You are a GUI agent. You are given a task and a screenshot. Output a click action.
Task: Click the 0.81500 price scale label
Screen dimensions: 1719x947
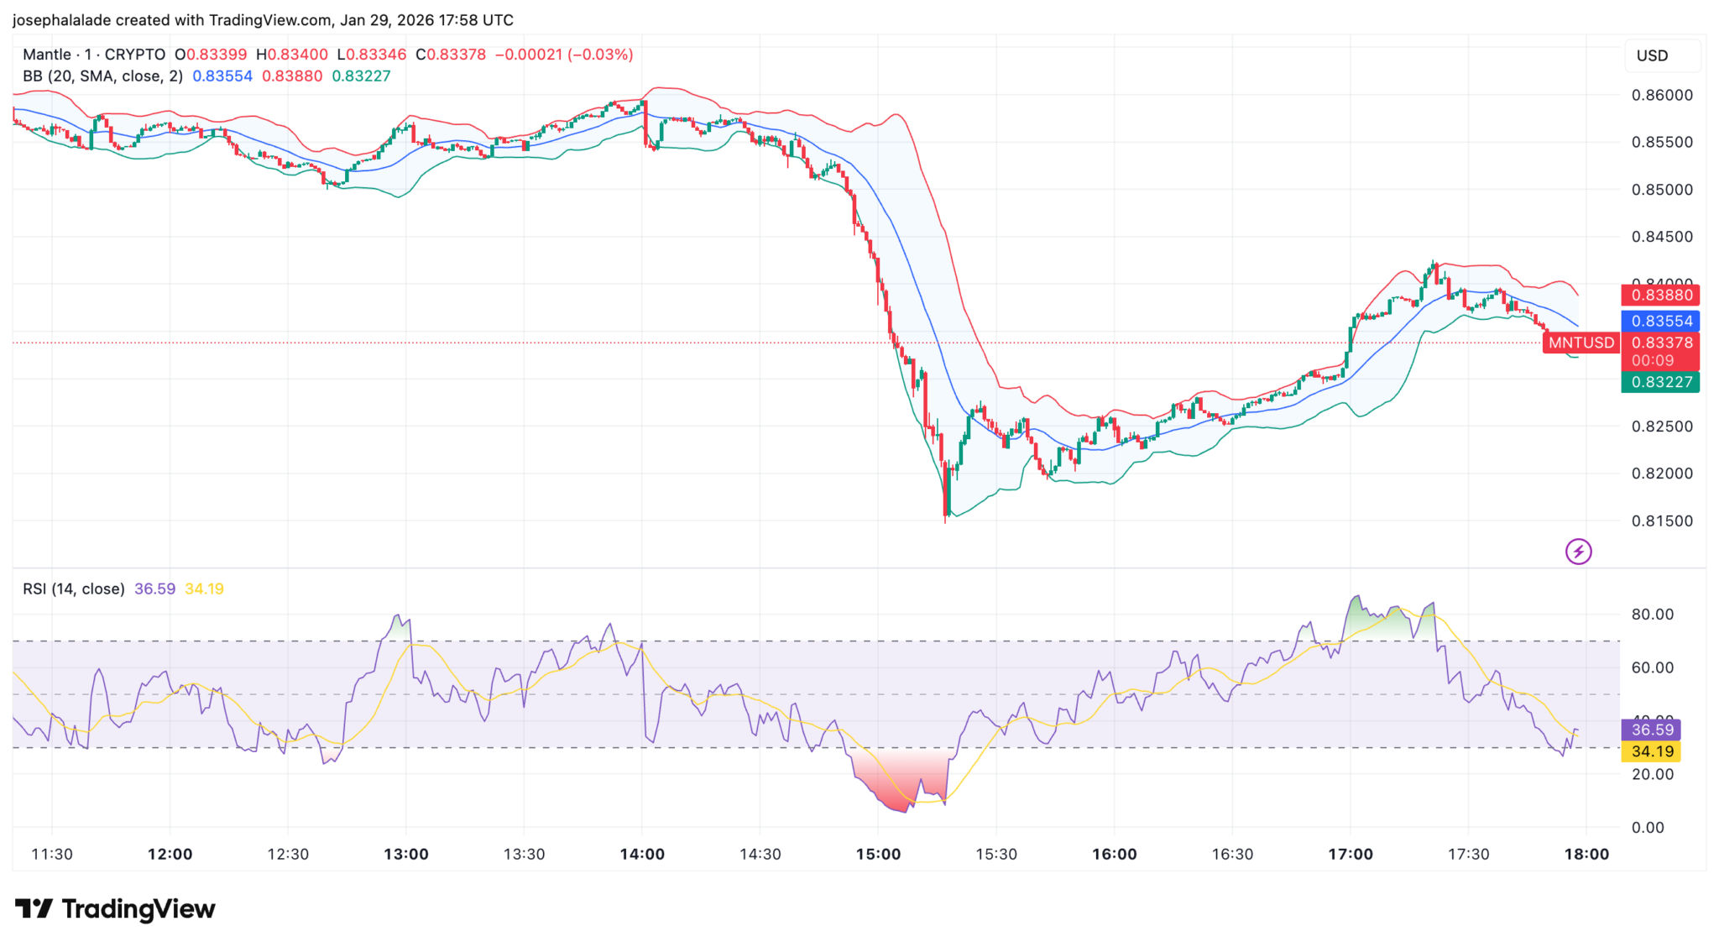pos(1661,521)
